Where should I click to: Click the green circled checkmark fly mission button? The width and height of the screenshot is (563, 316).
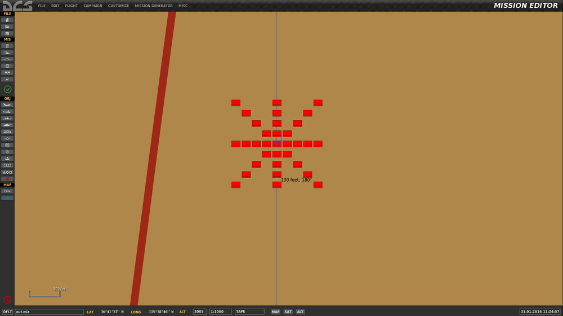(x=7, y=89)
